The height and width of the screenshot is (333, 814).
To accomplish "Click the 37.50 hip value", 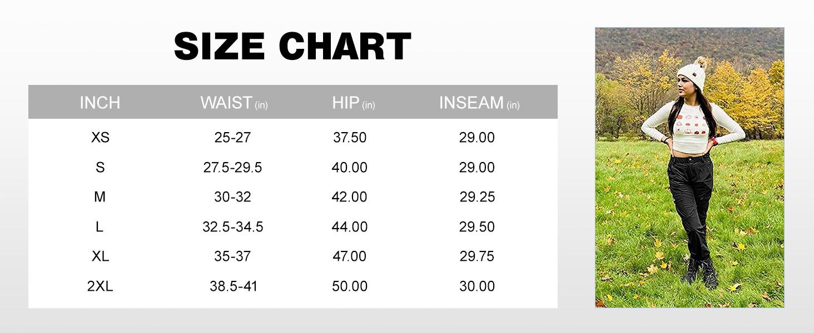I will click(350, 138).
